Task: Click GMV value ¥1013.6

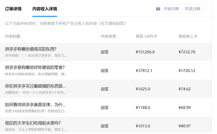Action: coord(143,126)
